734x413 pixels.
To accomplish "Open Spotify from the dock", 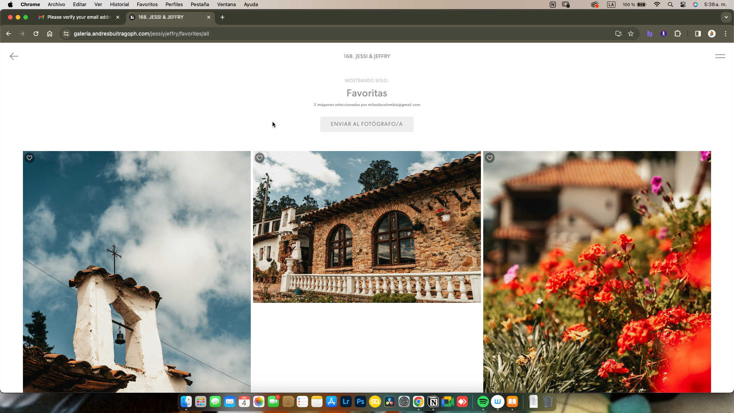I will [483, 402].
